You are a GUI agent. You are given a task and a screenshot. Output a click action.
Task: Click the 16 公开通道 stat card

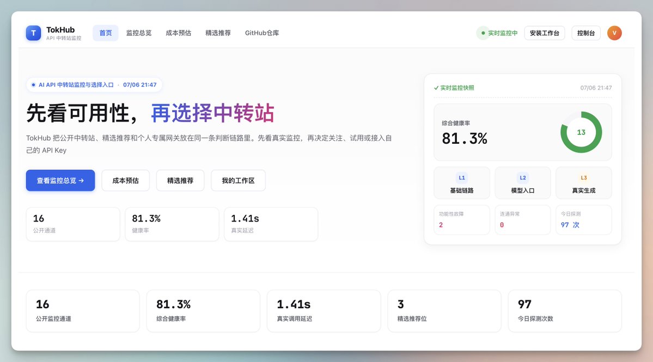[73, 224]
